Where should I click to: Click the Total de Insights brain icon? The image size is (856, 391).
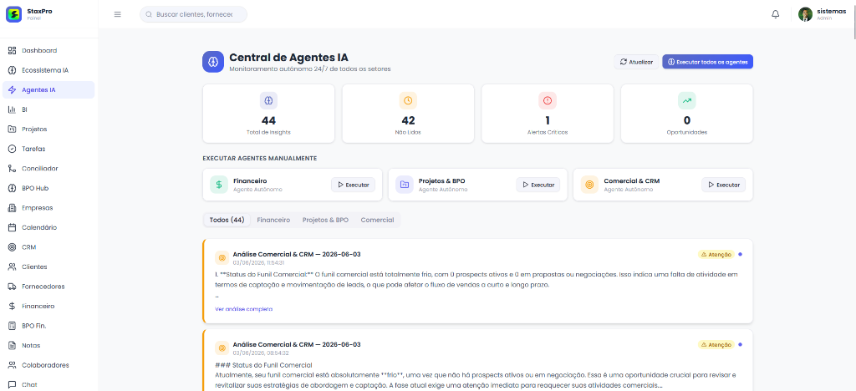point(268,100)
